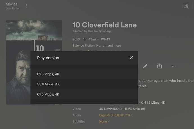Click the DiskStation server name
This screenshot has width=194, height=129.
[13, 8]
